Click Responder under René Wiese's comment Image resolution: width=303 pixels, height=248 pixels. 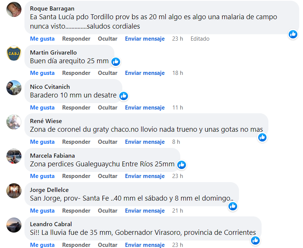pyautogui.click(x=76, y=142)
